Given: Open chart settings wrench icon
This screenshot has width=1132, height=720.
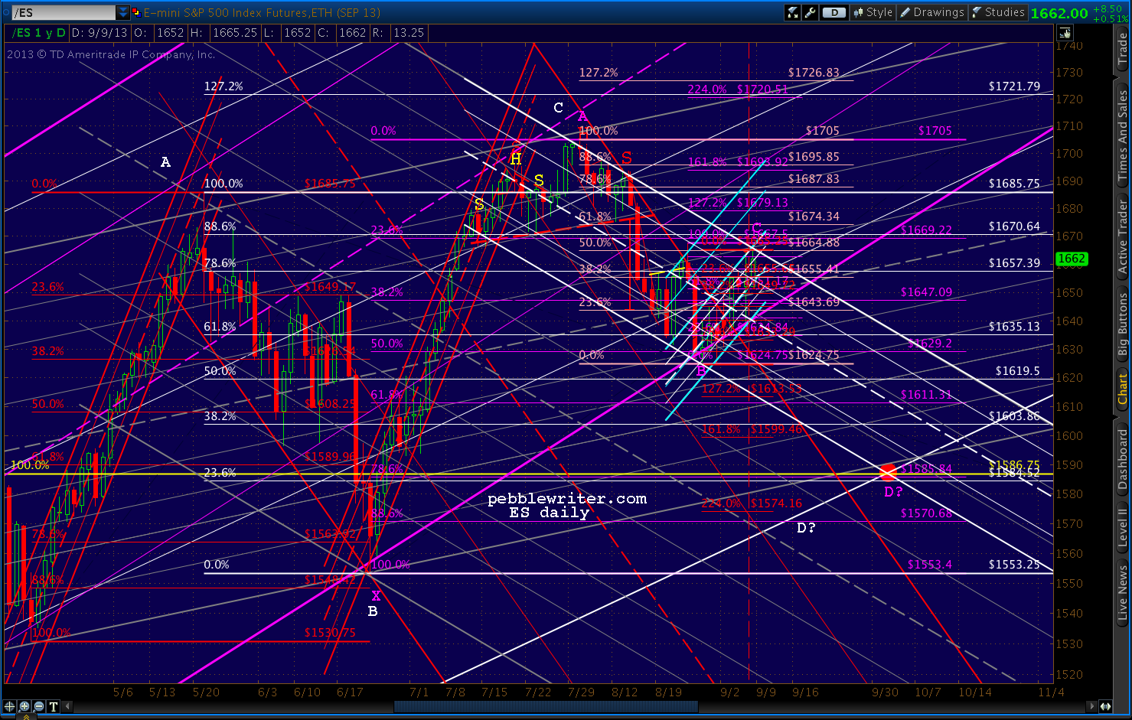Looking at the screenshot, I should coord(810,12).
